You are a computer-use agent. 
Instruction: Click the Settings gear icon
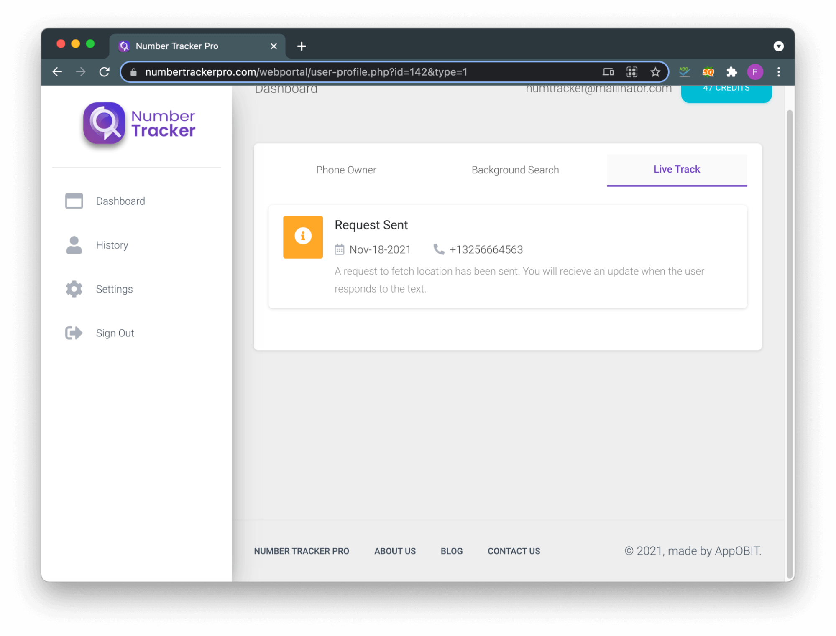click(x=74, y=289)
